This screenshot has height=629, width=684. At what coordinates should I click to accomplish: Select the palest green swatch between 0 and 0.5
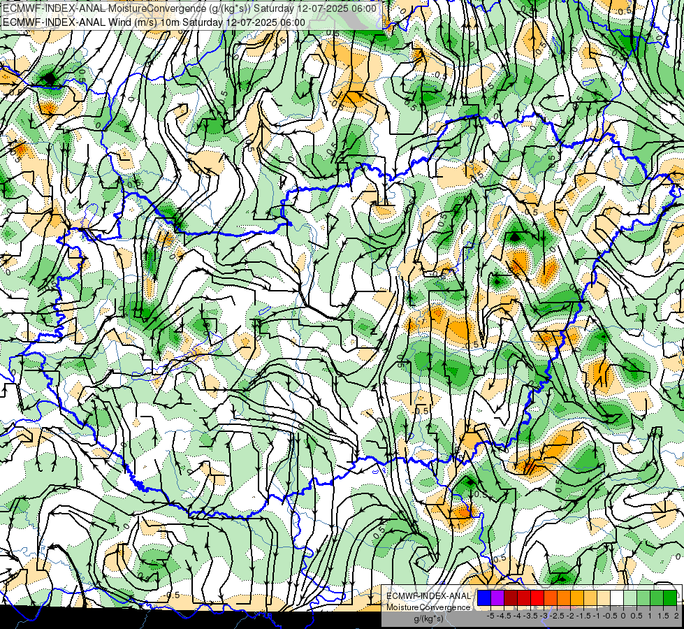pos(630,598)
